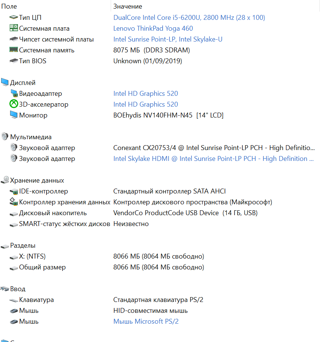Open the Lenovo ThinkPad Yoga 460 link

click(153, 28)
